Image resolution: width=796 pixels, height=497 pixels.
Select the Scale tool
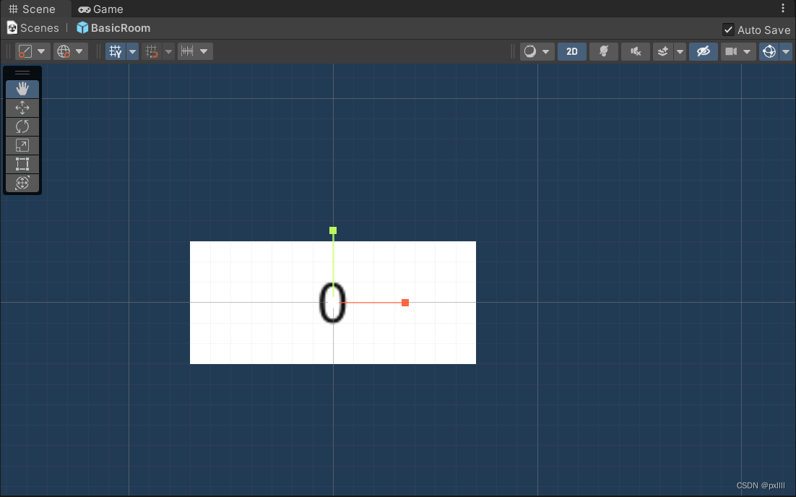(x=22, y=145)
